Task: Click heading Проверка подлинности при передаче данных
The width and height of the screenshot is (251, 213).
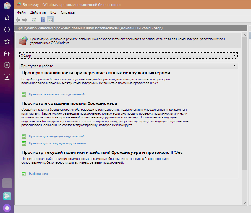Action: 96,73
